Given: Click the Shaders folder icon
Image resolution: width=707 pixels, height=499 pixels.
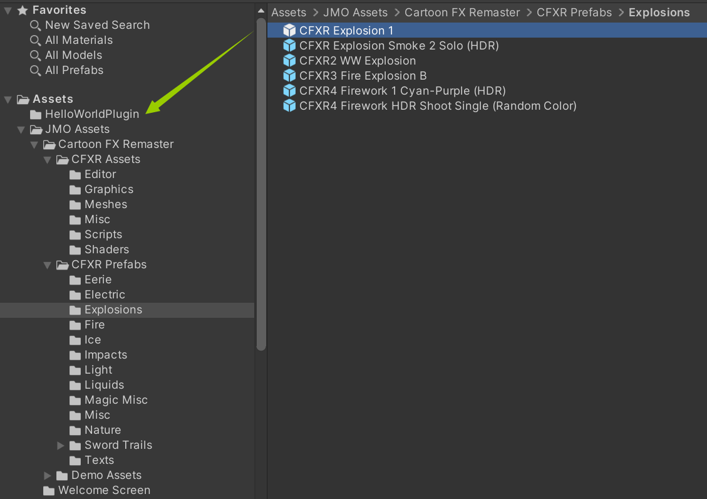Looking at the screenshot, I should [x=75, y=250].
